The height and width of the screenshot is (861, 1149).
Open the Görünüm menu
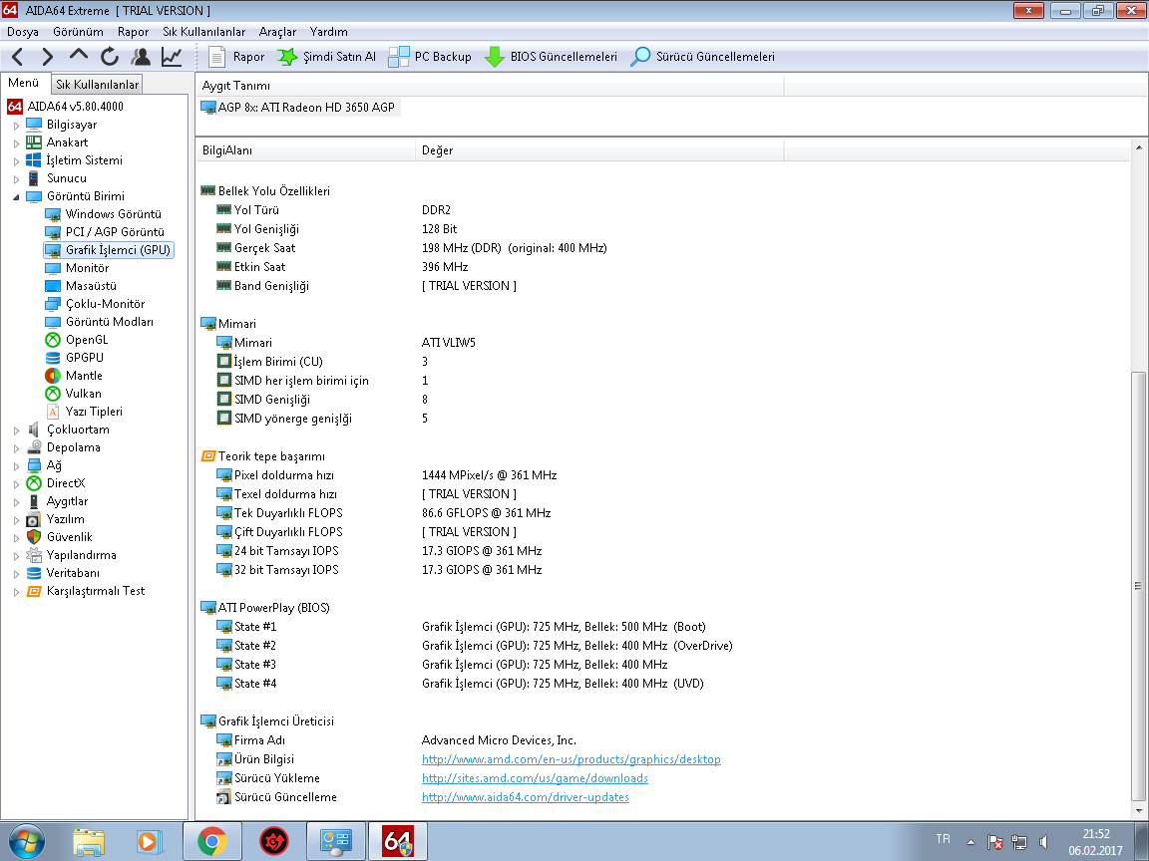pyautogui.click(x=78, y=32)
